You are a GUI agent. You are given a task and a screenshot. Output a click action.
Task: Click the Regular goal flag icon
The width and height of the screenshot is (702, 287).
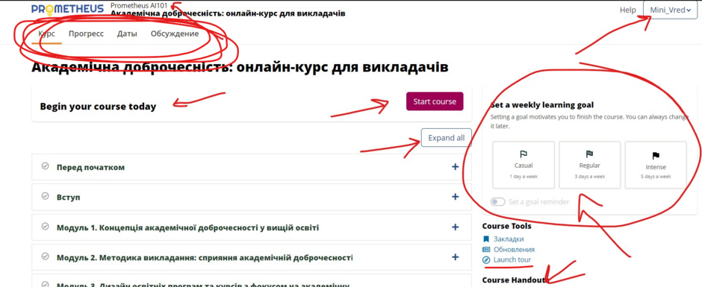coord(590,154)
